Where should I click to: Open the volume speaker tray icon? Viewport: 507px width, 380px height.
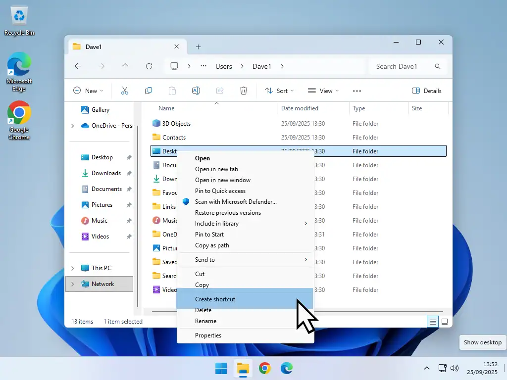pos(455,368)
